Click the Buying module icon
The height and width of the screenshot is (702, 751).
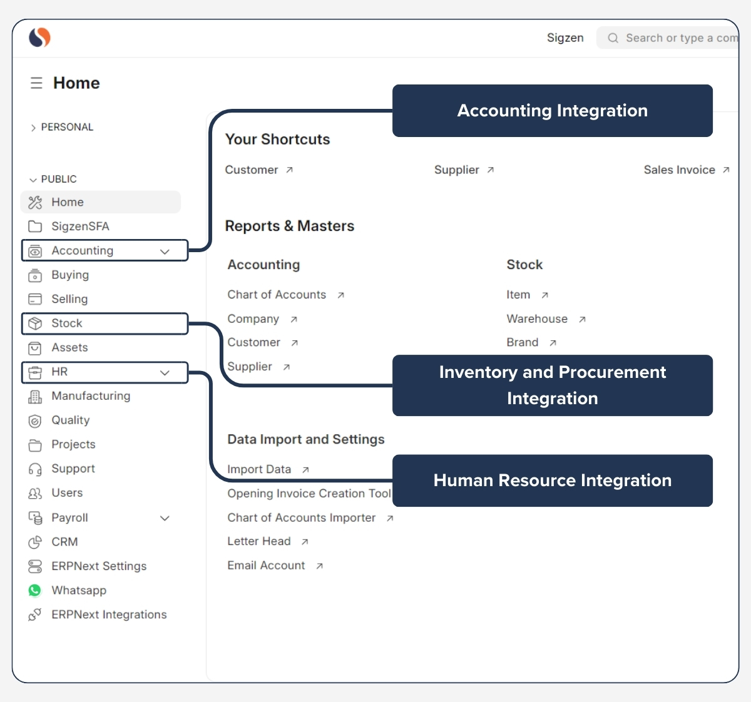(35, 275)
